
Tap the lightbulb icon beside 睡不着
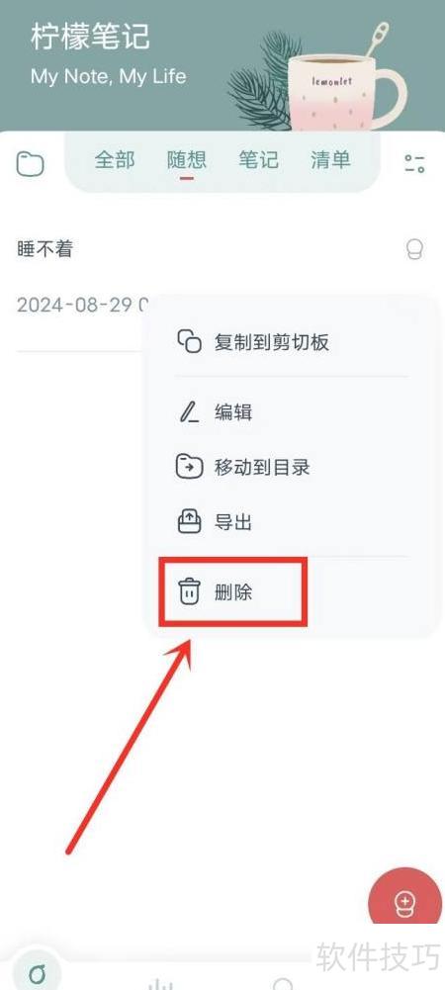coord(414,250)
